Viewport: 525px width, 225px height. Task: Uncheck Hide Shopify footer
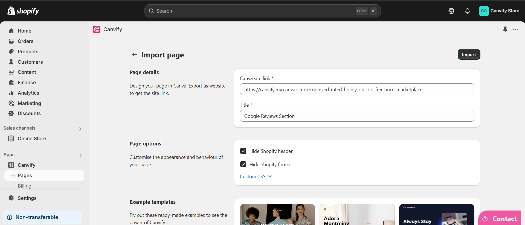243,164
